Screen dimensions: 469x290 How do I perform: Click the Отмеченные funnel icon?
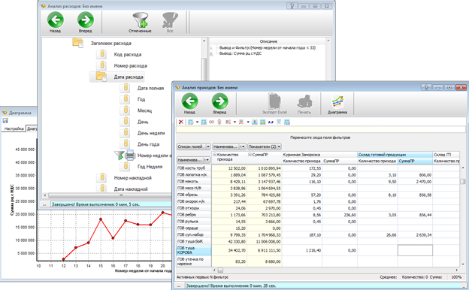(x=140, y=23)
